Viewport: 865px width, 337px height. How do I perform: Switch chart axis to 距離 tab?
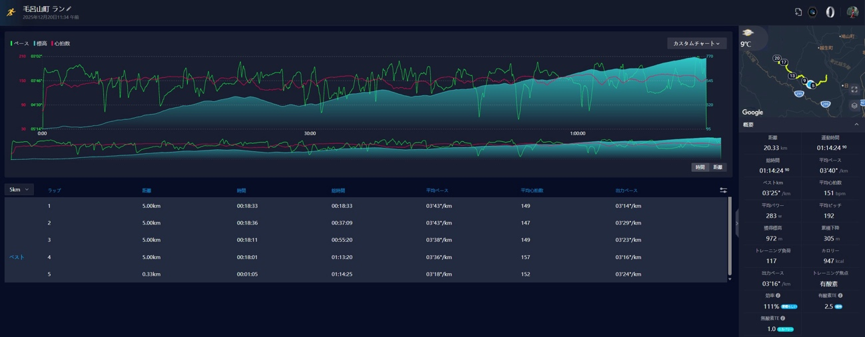pos(717,167)
